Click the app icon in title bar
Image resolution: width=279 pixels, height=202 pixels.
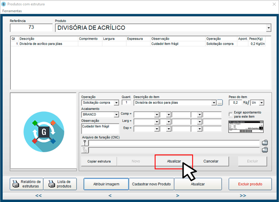click(x=4, y=4)
